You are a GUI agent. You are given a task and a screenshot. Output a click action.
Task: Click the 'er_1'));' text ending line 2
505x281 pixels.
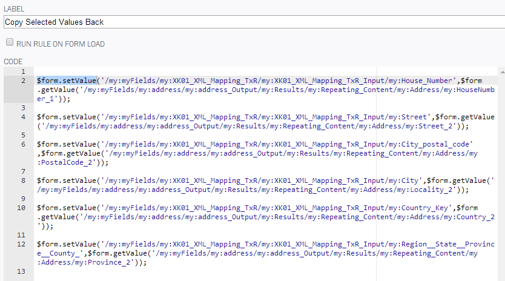tap(54, 99)
